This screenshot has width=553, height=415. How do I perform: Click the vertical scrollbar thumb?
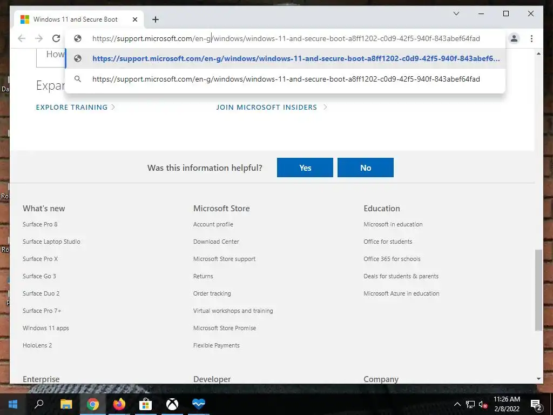click(x=538, y=290)
